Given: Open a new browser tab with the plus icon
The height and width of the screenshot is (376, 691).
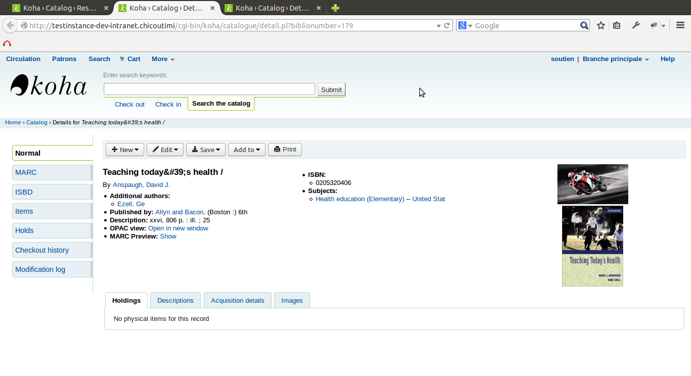Looking at the screenshot, I should (335, 8).
